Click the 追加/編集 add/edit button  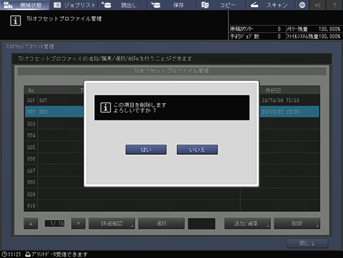coord(247,223)
